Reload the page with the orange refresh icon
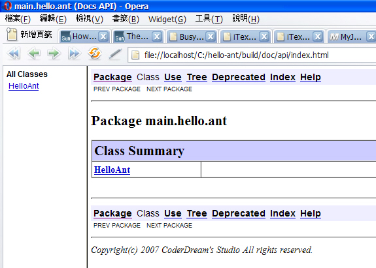This screenshot has width=376, height=268. [95, 53]
